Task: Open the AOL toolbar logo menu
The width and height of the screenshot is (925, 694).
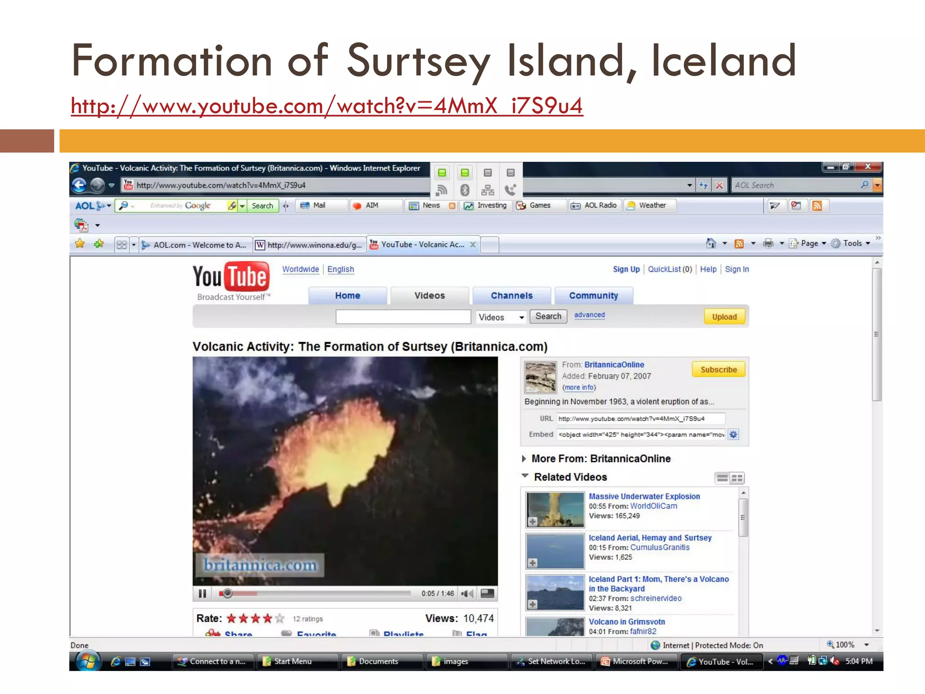Action: (93, 206)
